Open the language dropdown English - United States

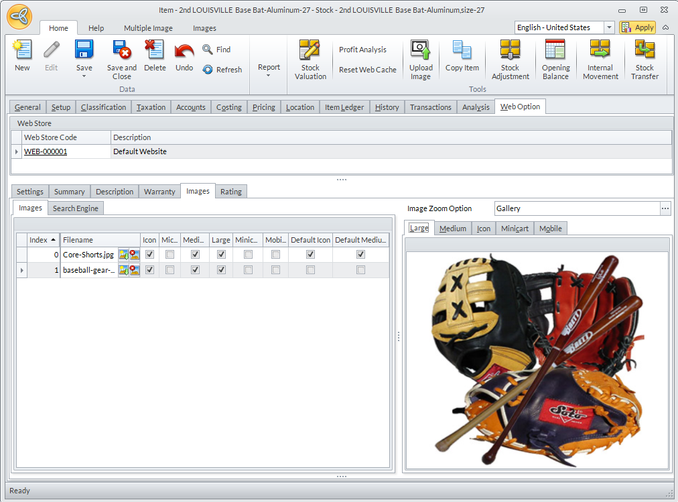[609, 27]
